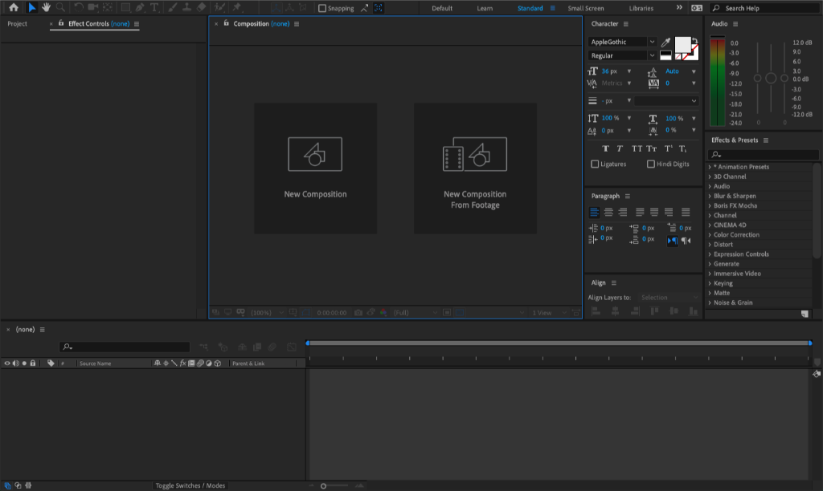Expand Color Correction effects category
The image size is (823, 491).
pyautogui.click(x=710, y=235)
